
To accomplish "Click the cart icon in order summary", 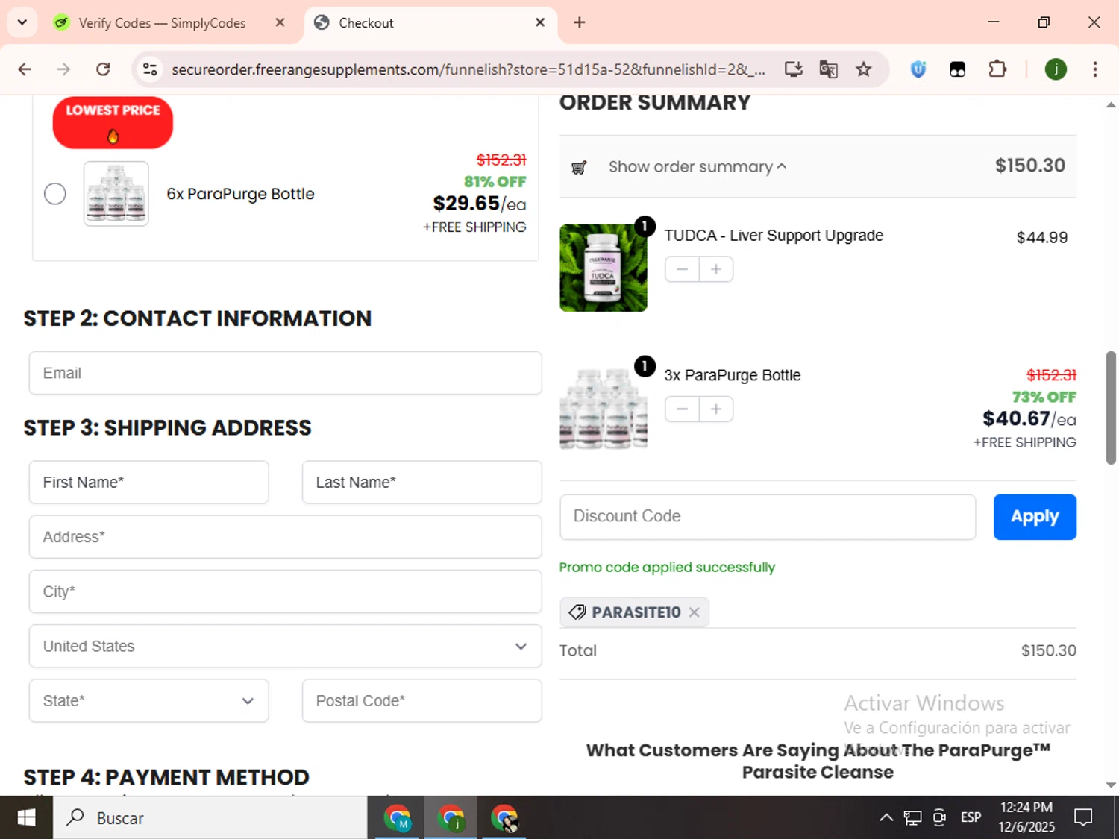I will (x=579, y=167).
